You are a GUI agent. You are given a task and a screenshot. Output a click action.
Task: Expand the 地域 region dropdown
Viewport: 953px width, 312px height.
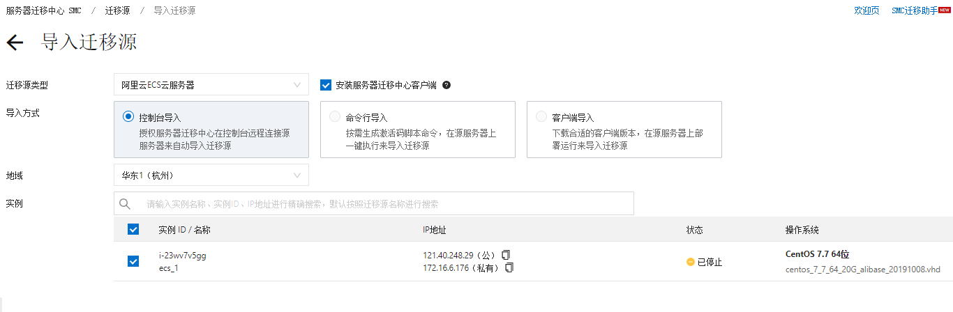click(x=211, y=175)
